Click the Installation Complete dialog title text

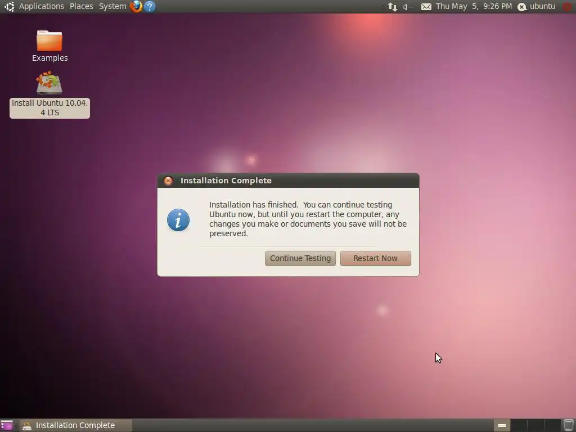point(226,181)
